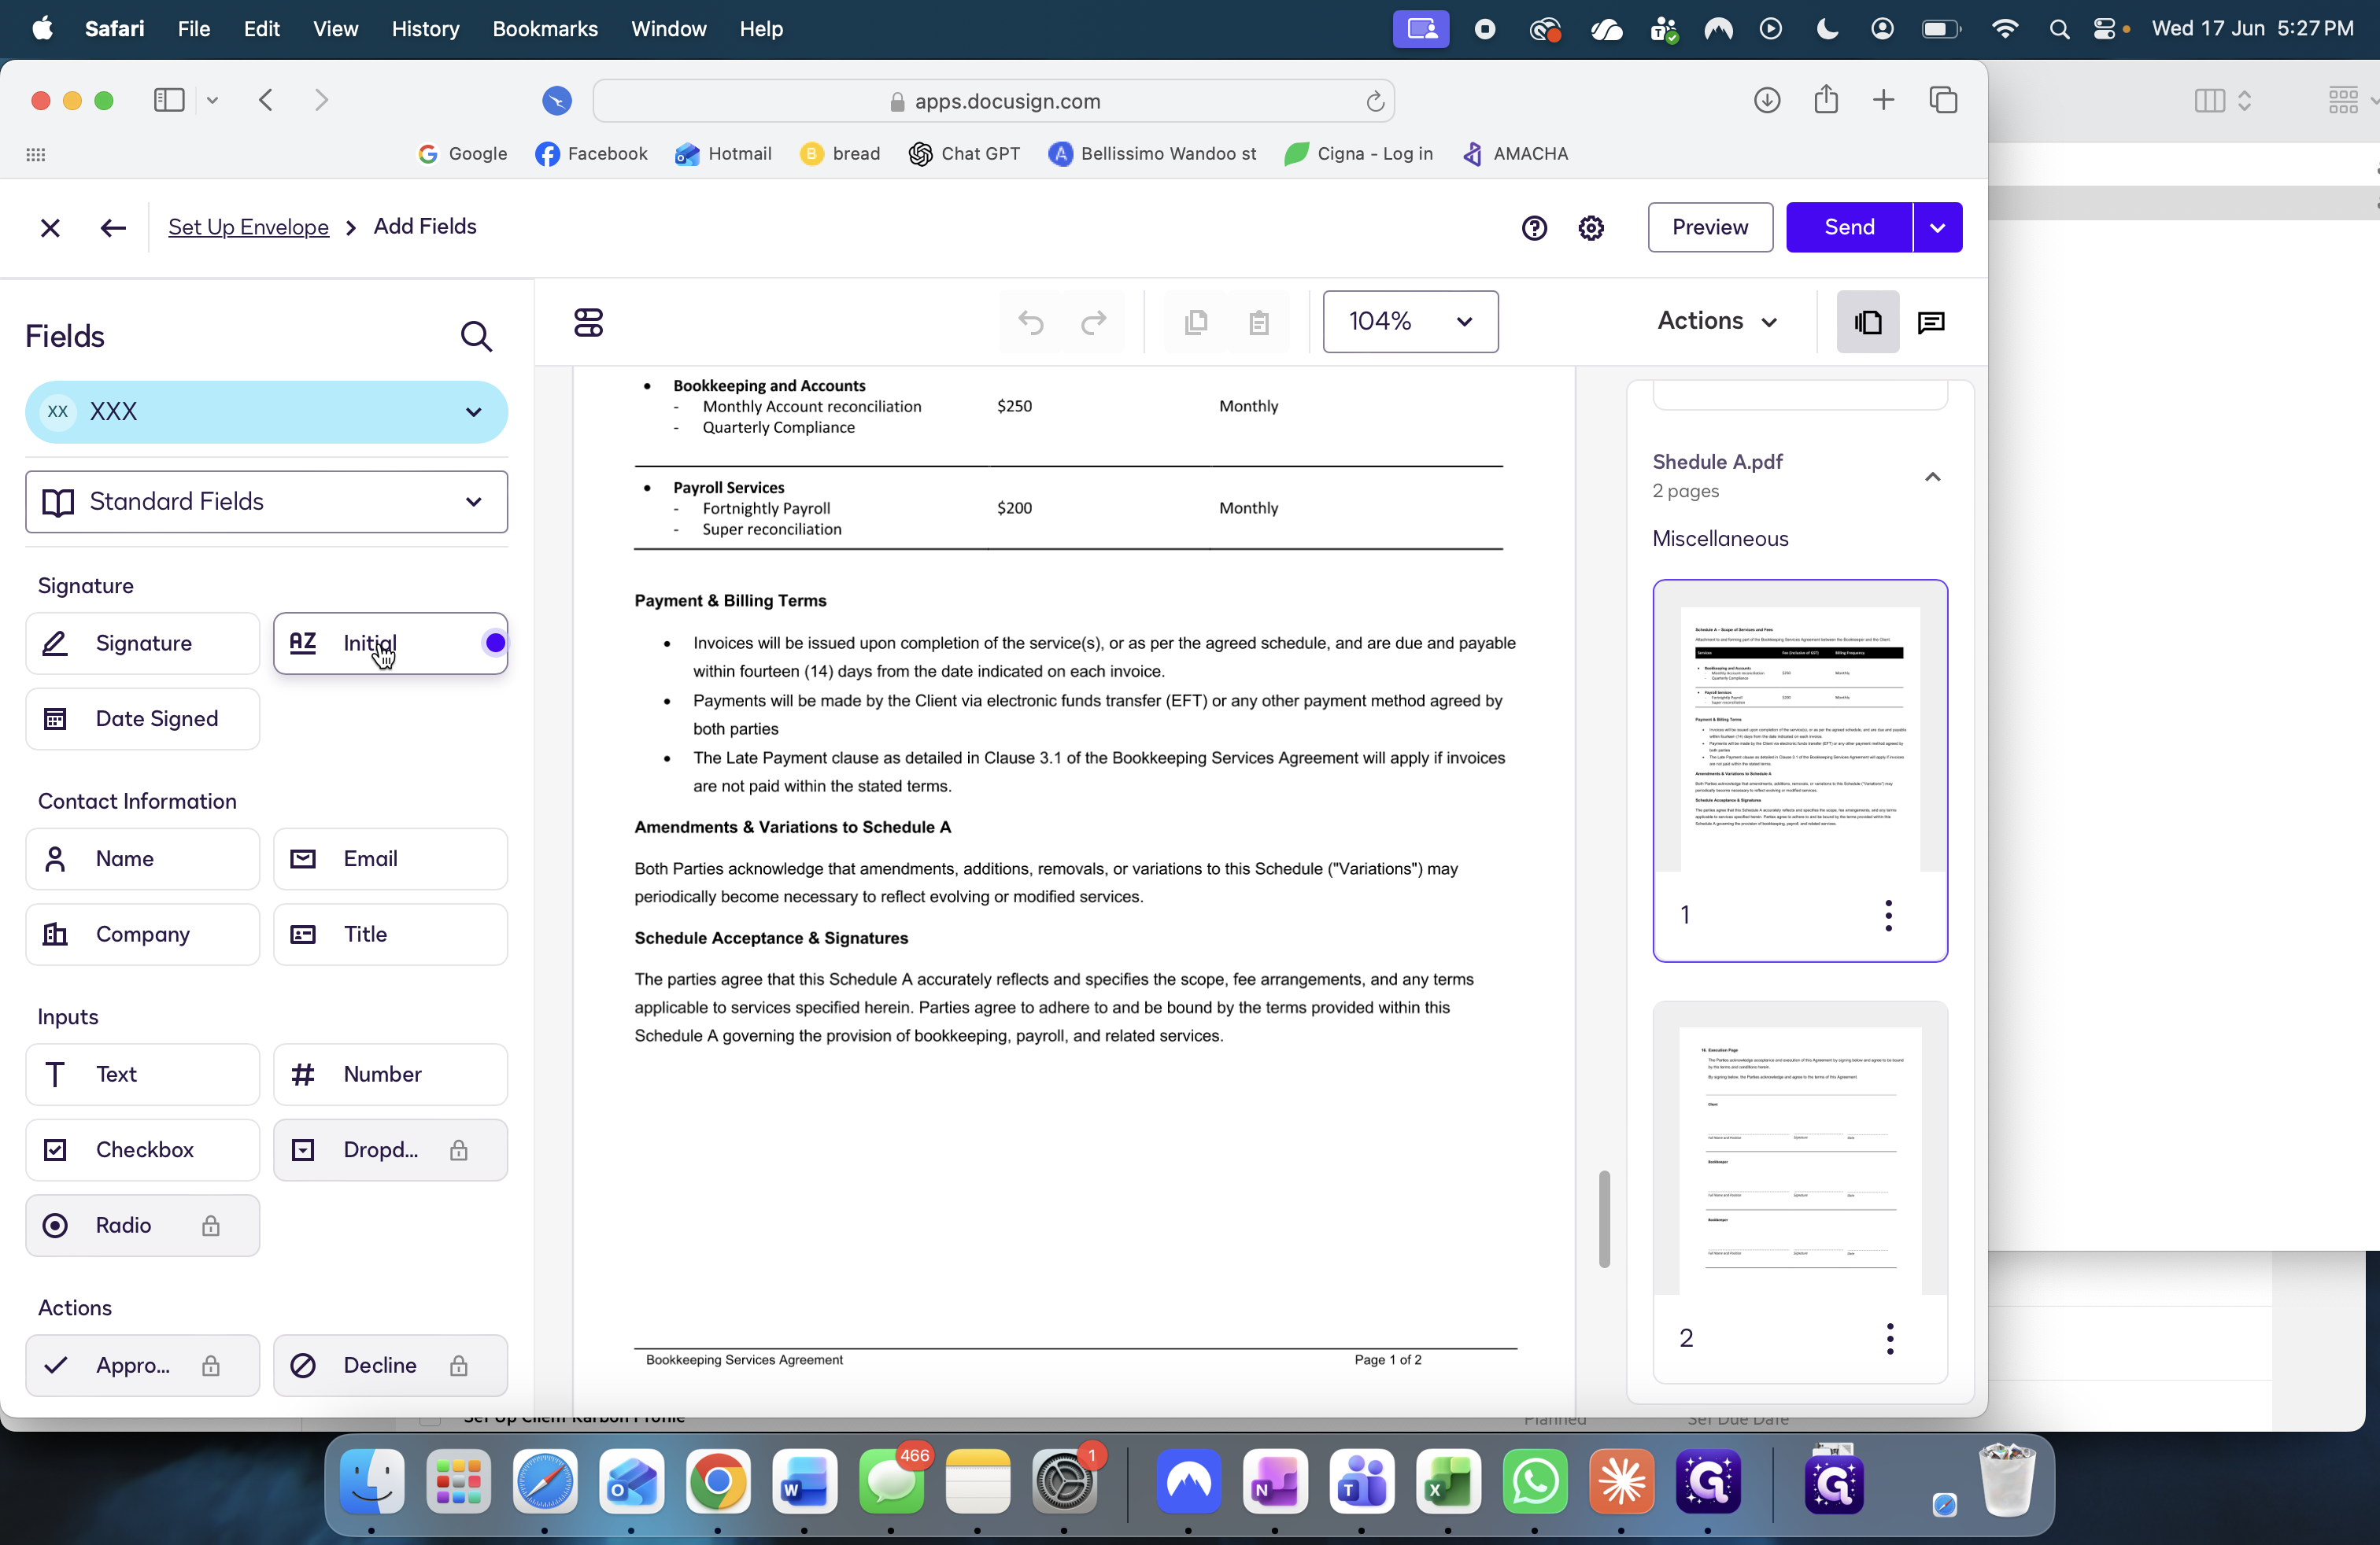Open the Send options arrow
The height and width of the screenshot is (1545, 2380).
tap(1937, 228)
